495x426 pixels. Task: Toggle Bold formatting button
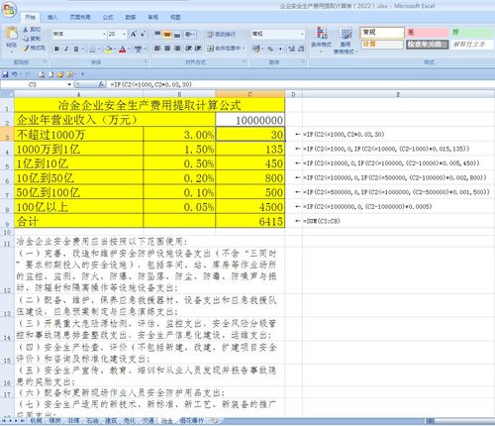pos(56,49)
